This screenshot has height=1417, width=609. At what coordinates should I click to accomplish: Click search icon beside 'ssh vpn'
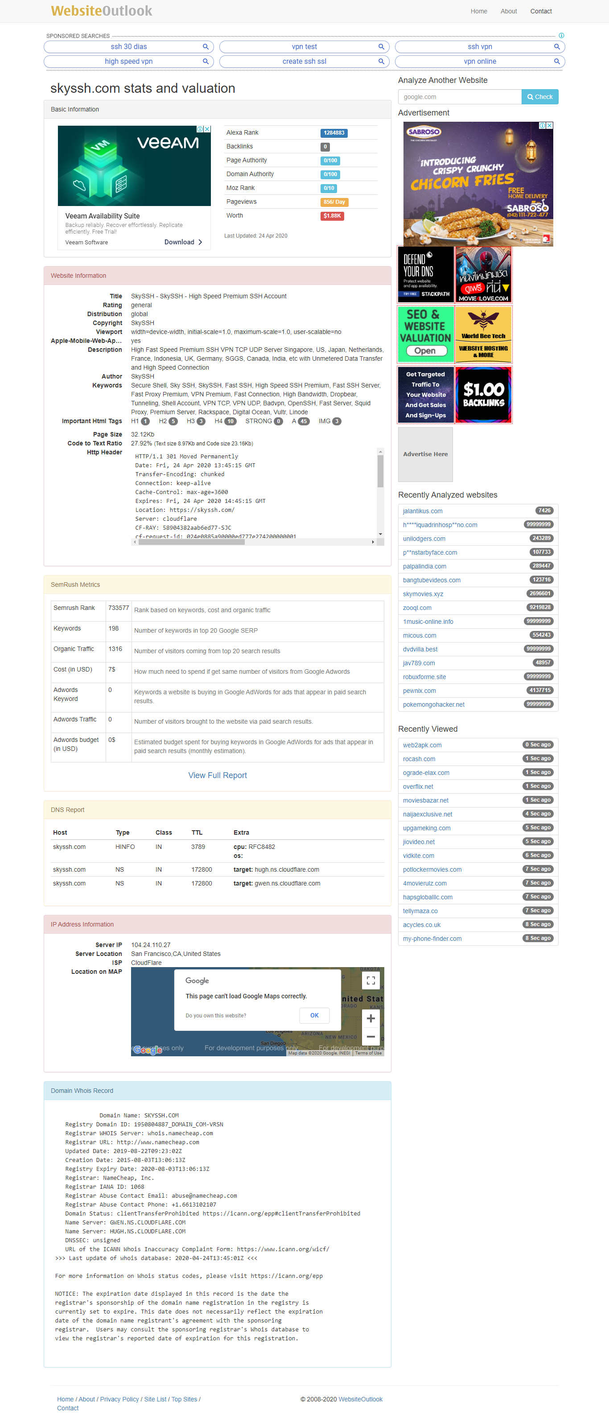click(557, 47)
